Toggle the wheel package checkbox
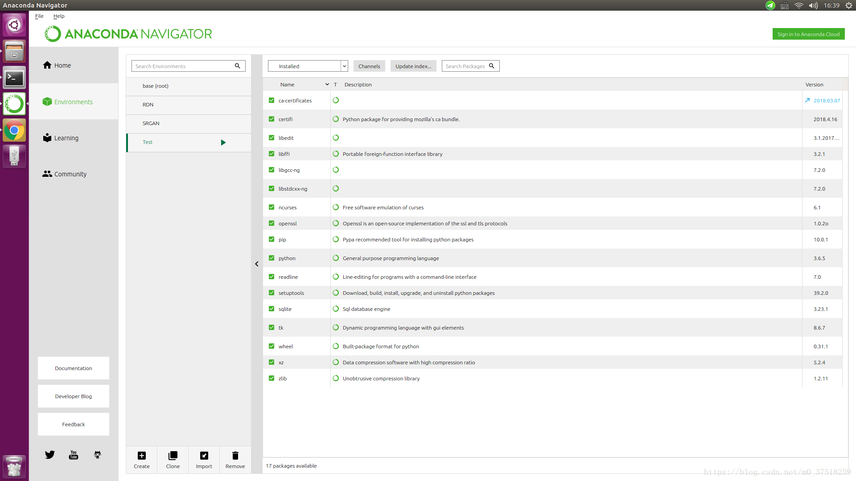 click(x=272, y=346)
